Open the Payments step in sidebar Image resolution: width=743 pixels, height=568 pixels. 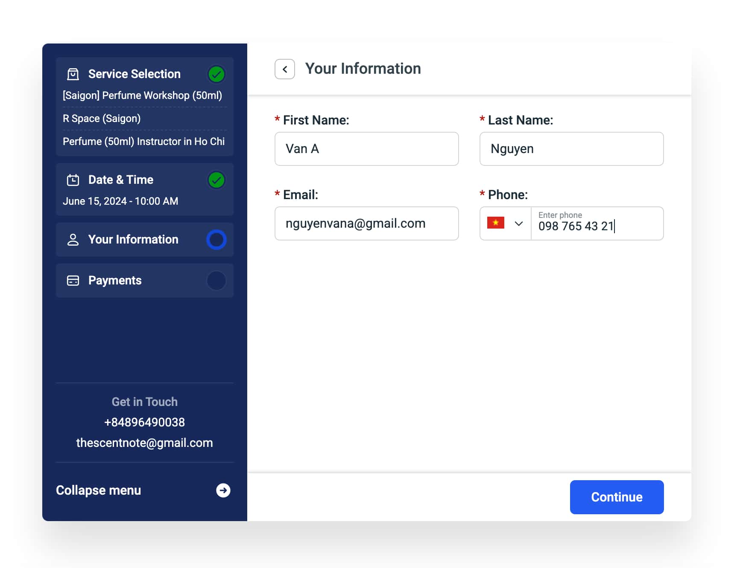click(x=115, y=281)
